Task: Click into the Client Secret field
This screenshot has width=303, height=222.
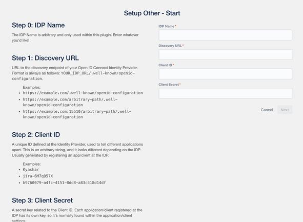Action: (x=225, y=93)
